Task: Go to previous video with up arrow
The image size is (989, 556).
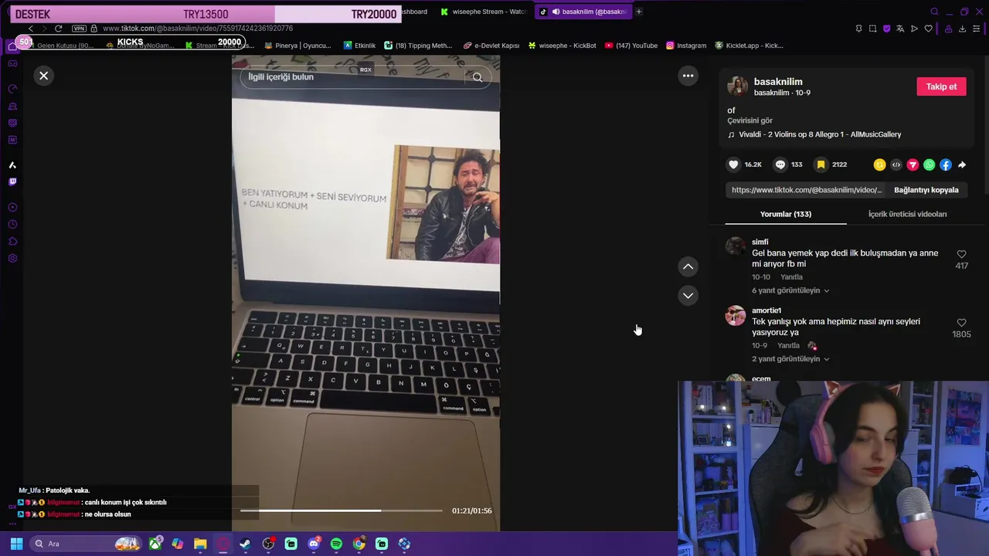Action: click(688, 266)
